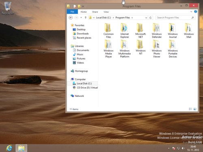Go up one folder level
This screenshot has width=203, height=152.
point(86,17)
